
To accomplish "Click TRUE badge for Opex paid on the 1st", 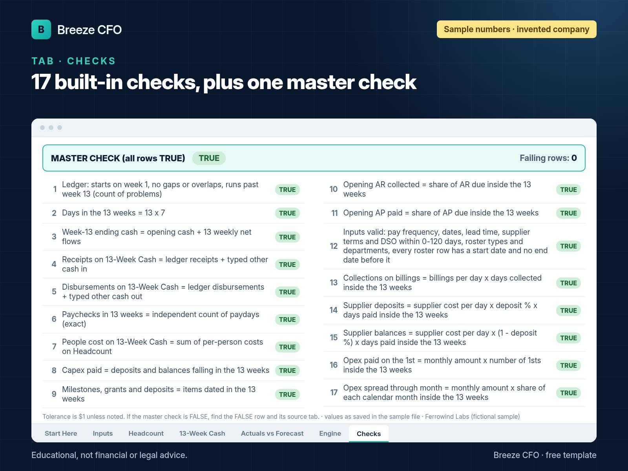I will pyautogui.click(x=568, y=365).
